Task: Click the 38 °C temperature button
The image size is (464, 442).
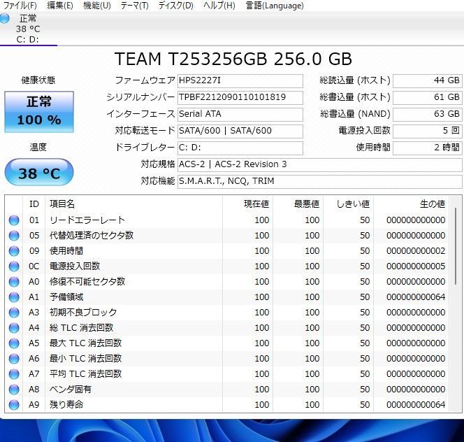Action: click(39, 173)
